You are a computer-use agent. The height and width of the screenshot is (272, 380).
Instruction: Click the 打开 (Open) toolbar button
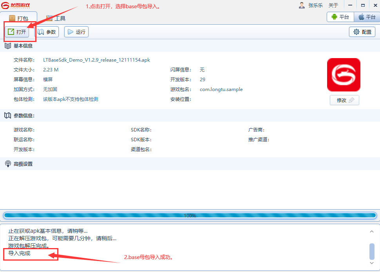click(17, 32)
